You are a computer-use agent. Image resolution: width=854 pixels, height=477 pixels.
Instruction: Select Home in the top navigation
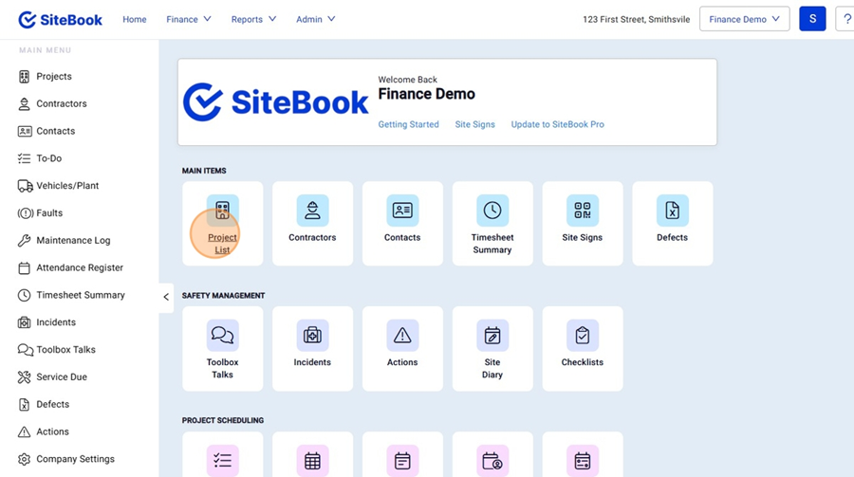(135, 19)
